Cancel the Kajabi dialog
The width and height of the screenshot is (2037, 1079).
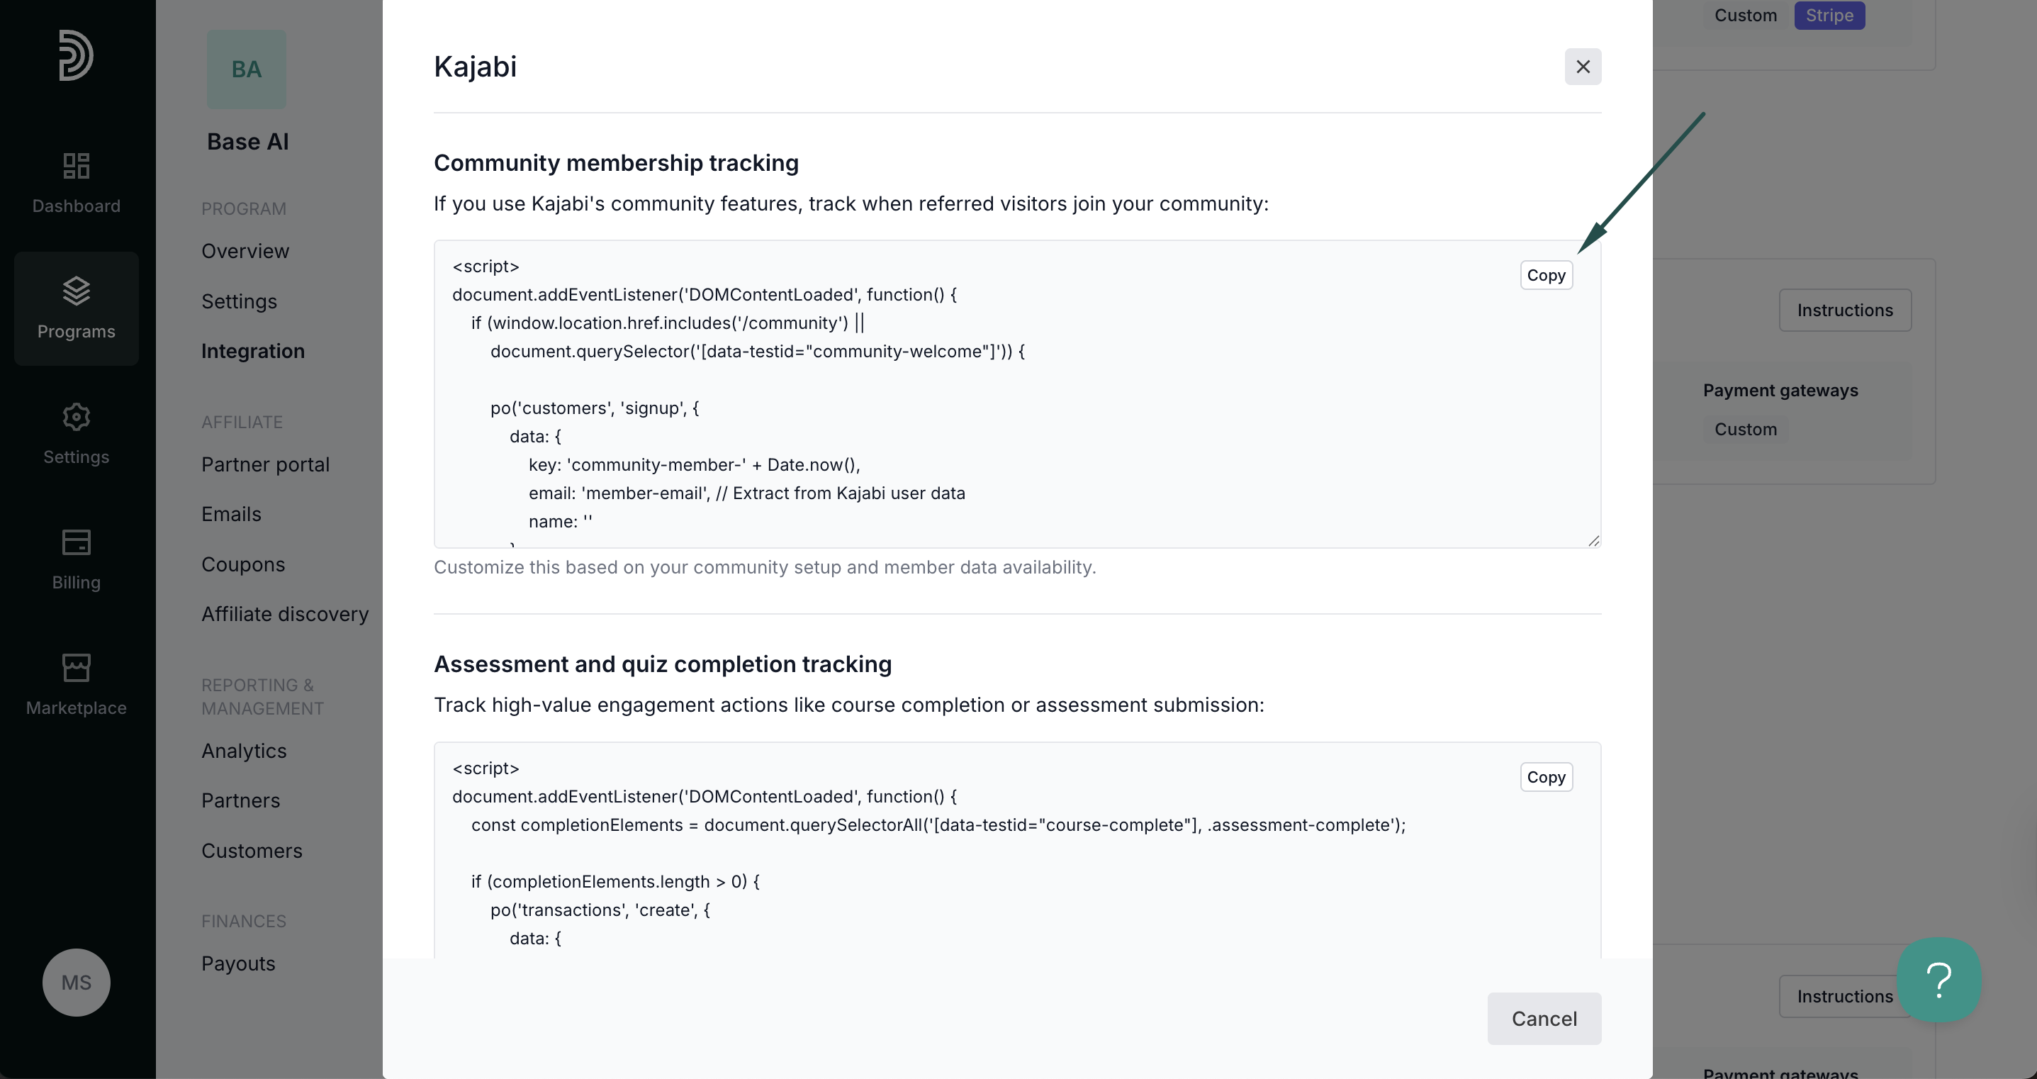(1544, 1019)
